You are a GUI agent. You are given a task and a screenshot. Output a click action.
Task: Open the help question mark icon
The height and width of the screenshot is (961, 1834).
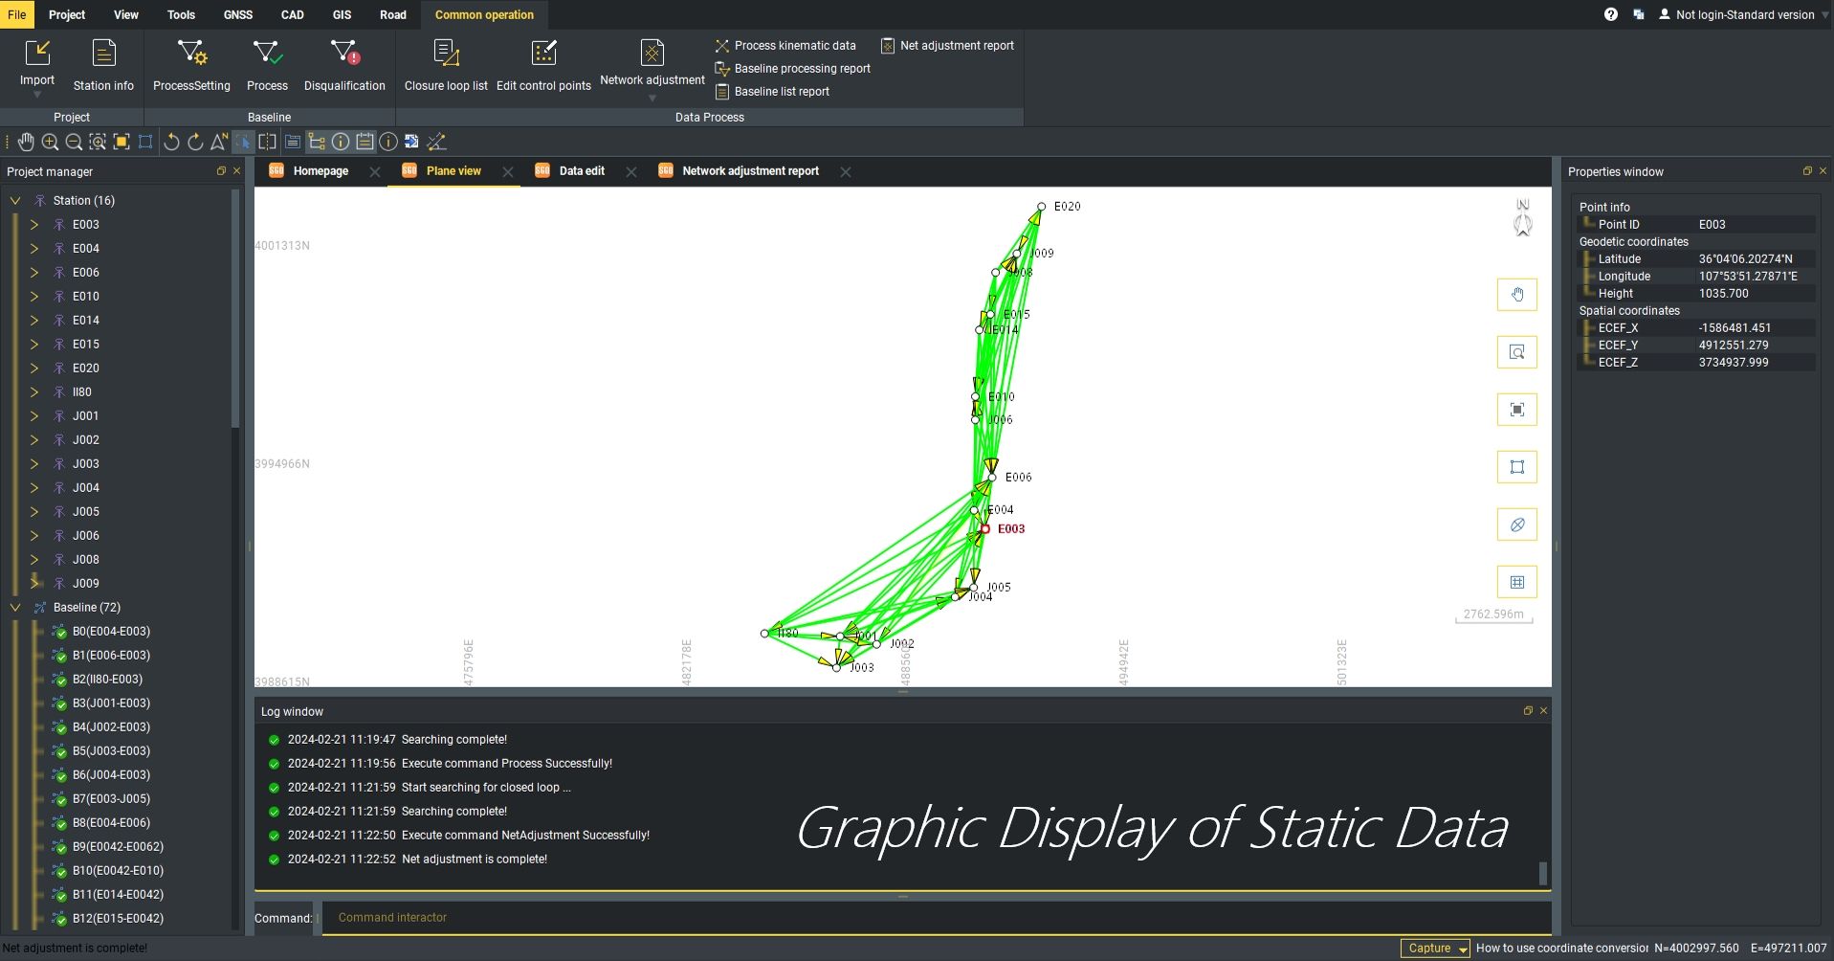coord(1611,14)
